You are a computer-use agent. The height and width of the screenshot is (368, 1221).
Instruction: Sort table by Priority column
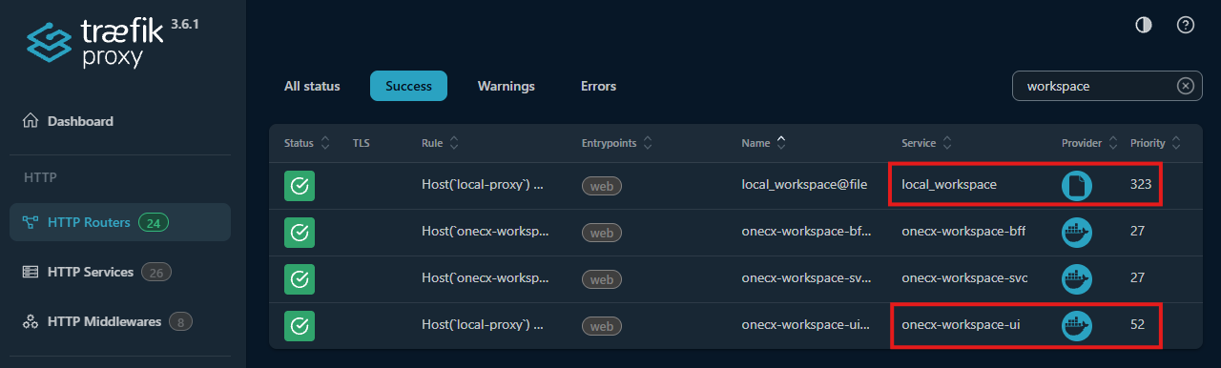pos(1155,143)
